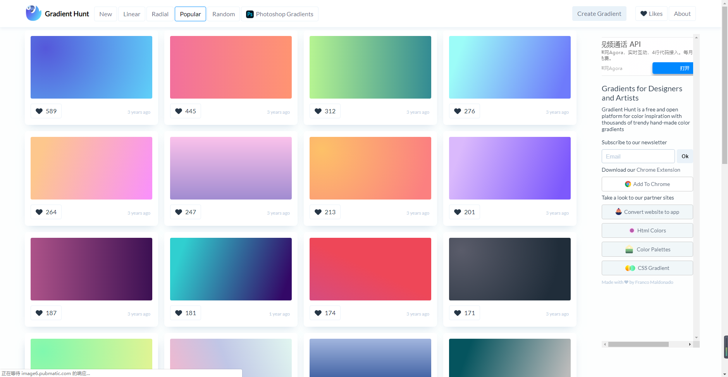728x377 pixels.
Task: Like the cyan-blue gradient with 276 likes
Action: [x=465, y=111]
